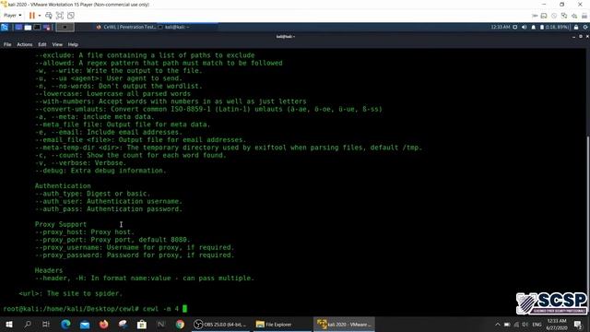Open Microsoft Store from taskbar
590x332 pixels.
coord(142,324)
